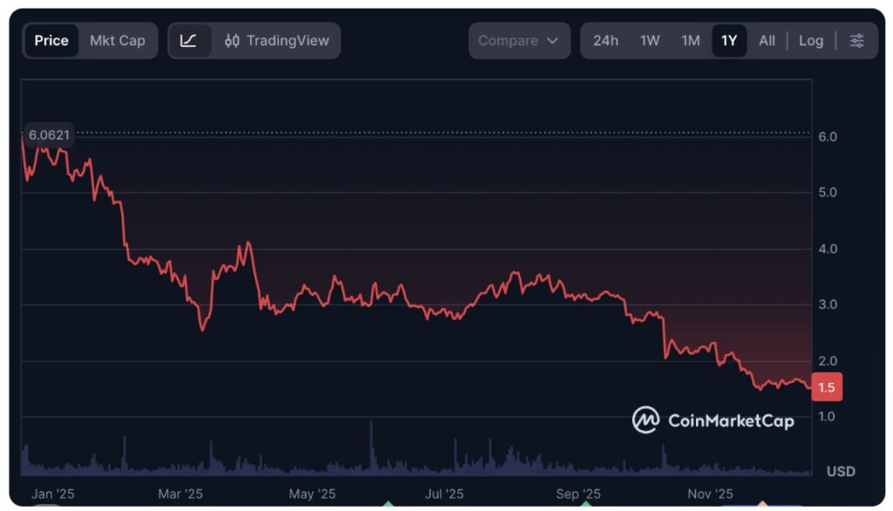Image resolution: width=893 pixels, height=511 pixels.
Task: Click the 6.0621 high price label
Action: tap(49, 135)
